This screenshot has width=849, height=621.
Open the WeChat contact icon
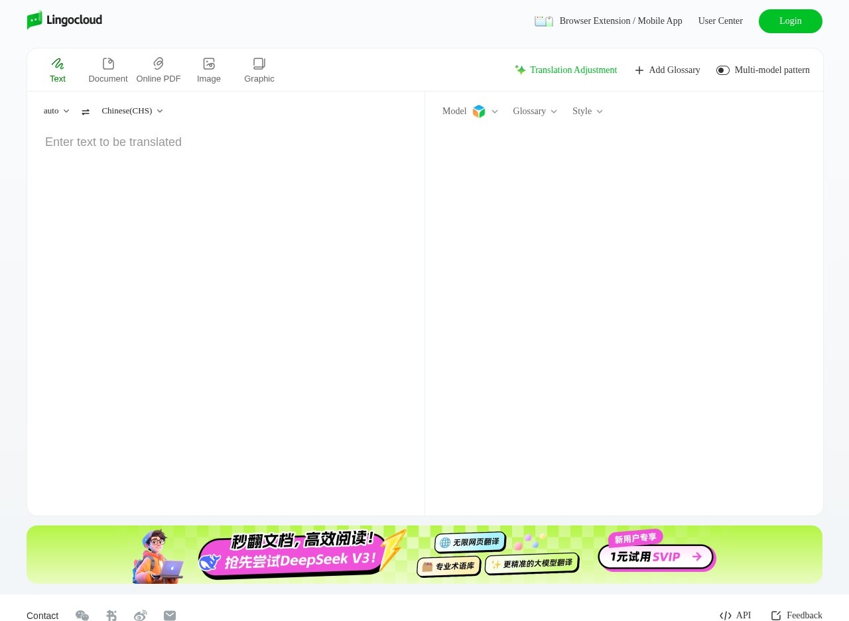tap(82, 615)
